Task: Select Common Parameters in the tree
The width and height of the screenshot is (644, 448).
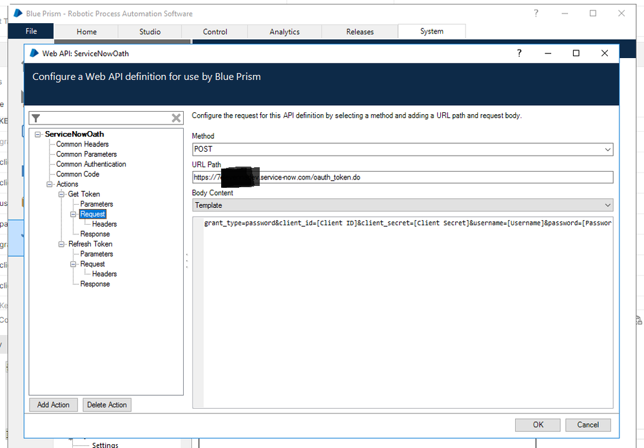Action: click(86, 154)
